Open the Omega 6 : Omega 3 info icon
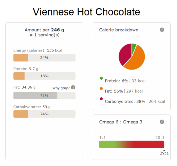The width and height of the screenshot is (177, 166). 162,122
